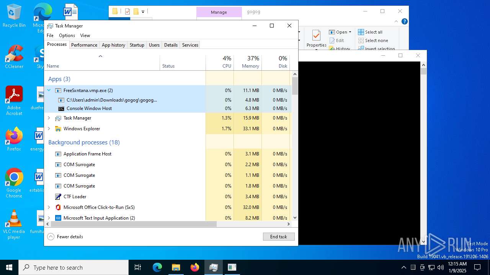The height and width of the screenshot is (275, 490).
Task: Click Help question mark in Explorer window
Action: (404, 21)
